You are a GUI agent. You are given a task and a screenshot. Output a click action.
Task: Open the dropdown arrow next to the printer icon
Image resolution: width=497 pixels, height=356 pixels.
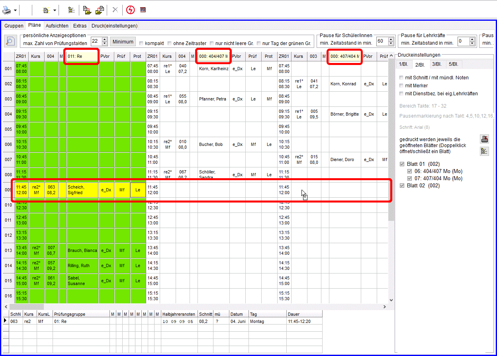pos(16,10)
